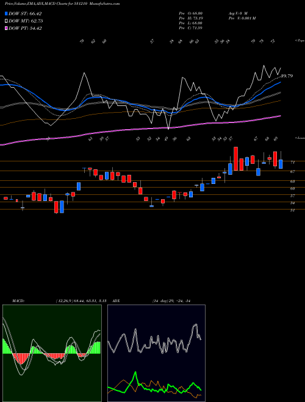Click the white DOW MT legend swatch
The height and width of the screenshot is (402, 305).
click(x=7, y=21)
